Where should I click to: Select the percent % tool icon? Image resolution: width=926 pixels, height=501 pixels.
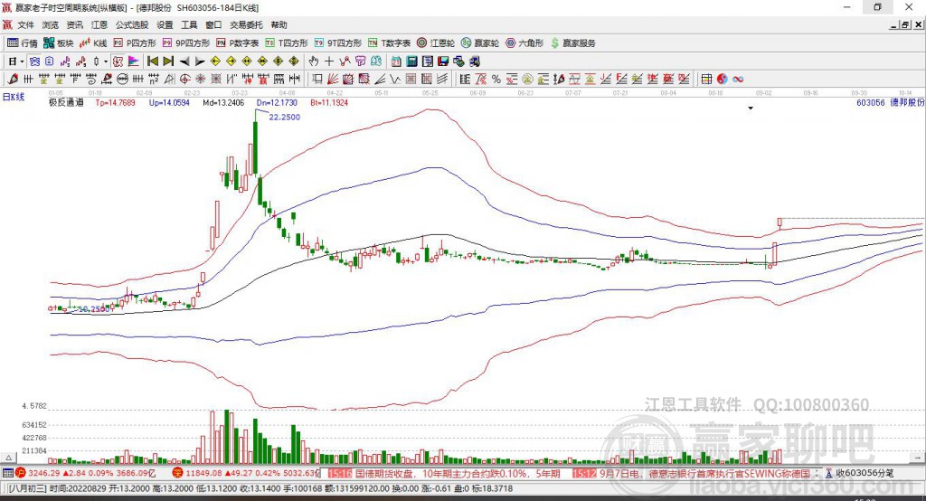point(496,80)
